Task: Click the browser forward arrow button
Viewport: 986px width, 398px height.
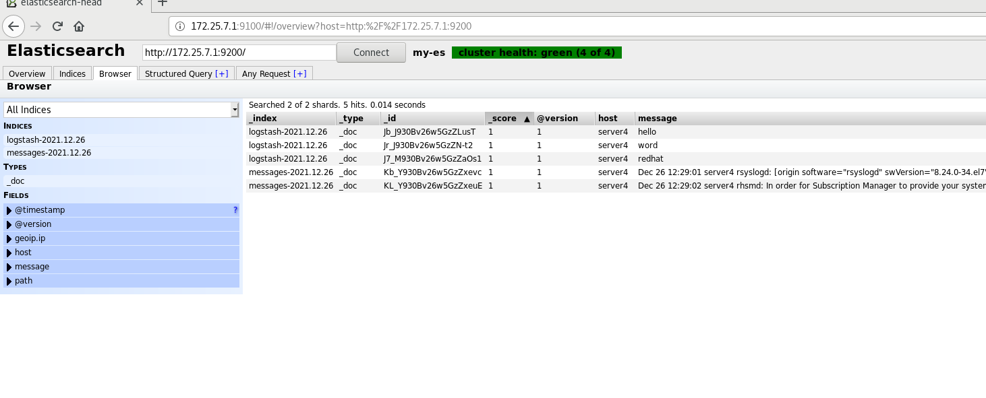Action: point(36,26)
